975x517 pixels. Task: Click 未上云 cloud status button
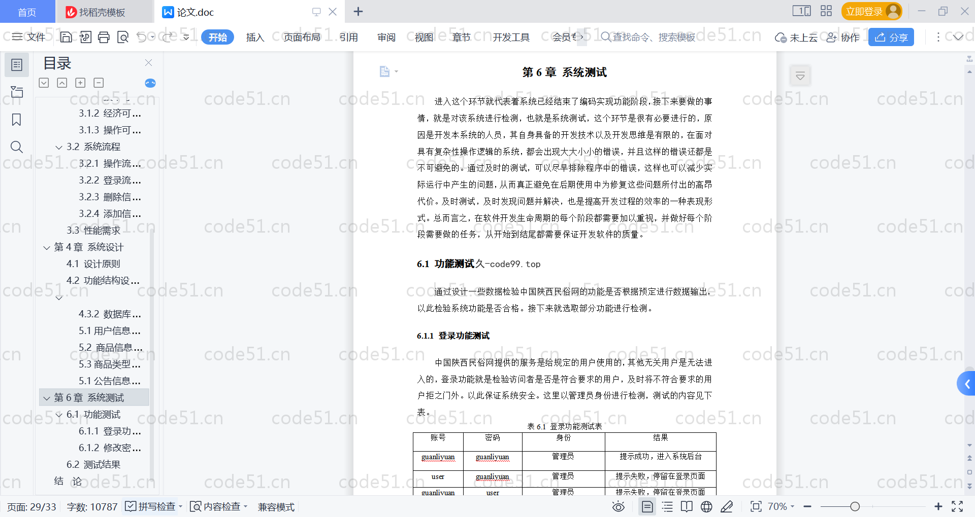pyautogui.click(x=796, y=38)
